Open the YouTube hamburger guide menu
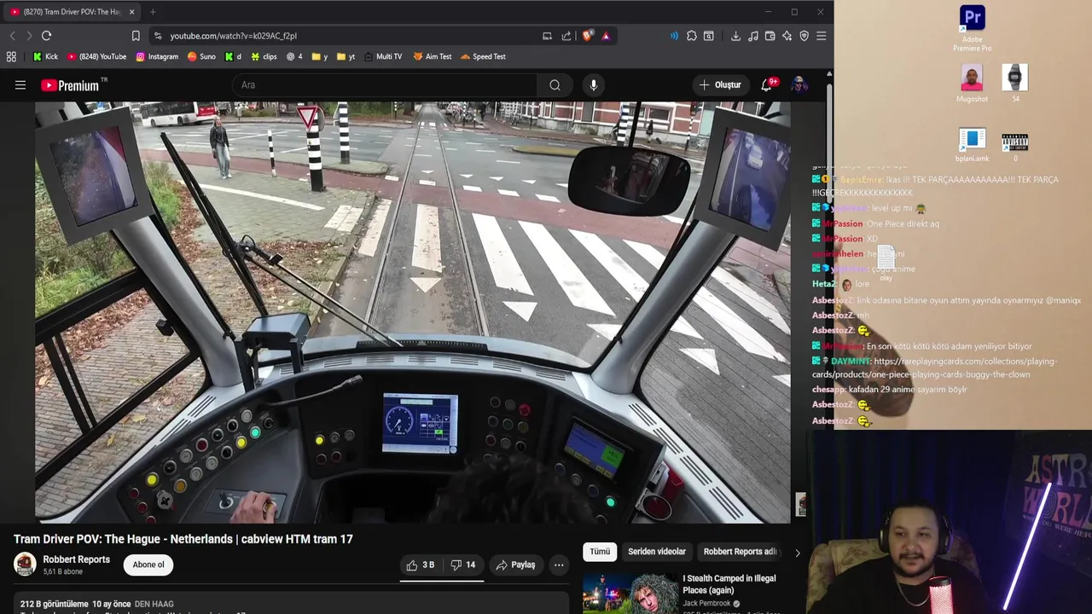This screenshot has width=1092, height=614. pyautogui.click(x=20, y=85)
